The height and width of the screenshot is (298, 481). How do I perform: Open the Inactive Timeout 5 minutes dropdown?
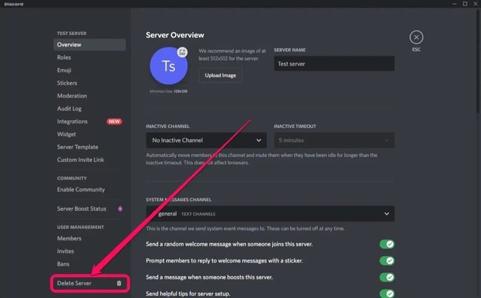[x=334, y=140]
